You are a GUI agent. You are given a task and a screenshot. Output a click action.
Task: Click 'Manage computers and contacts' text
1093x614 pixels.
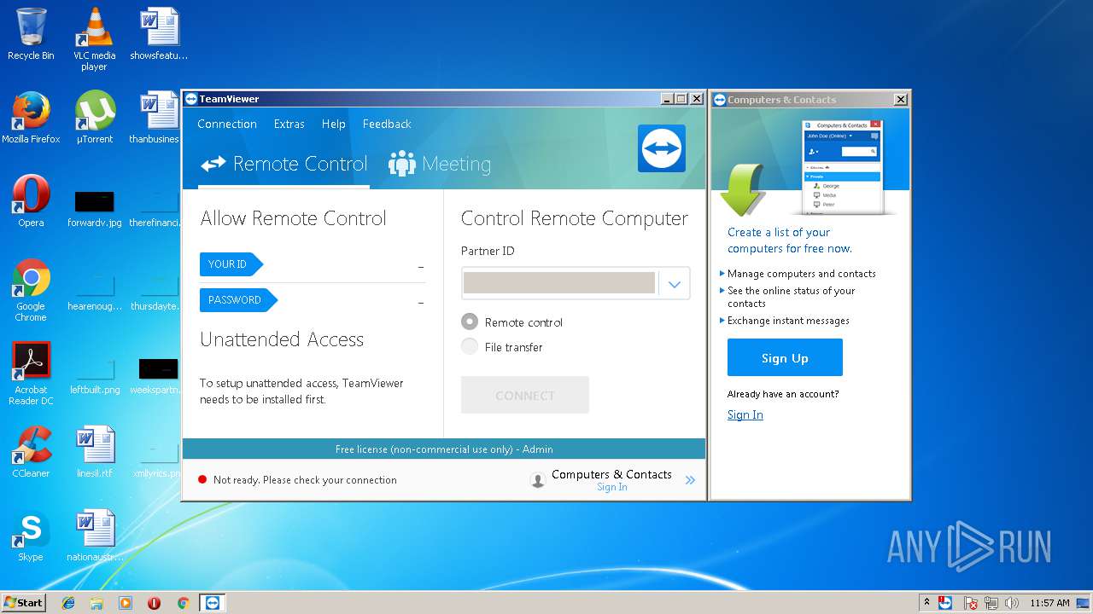pos(802,274)
